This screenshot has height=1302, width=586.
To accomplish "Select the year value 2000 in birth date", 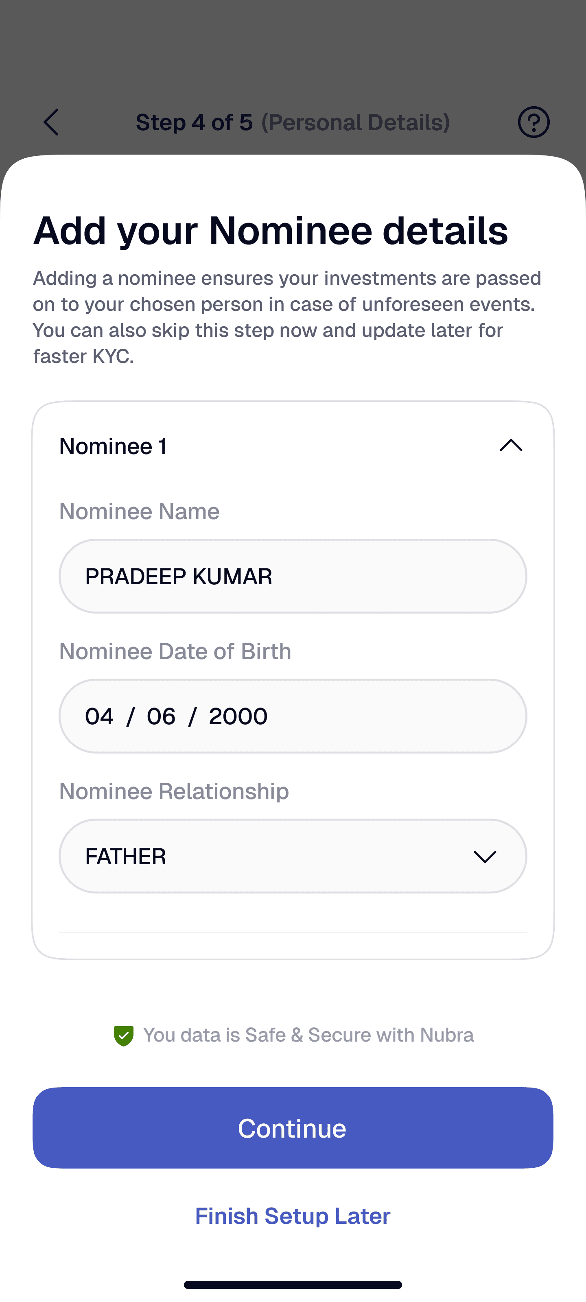I will click(238, 716).
